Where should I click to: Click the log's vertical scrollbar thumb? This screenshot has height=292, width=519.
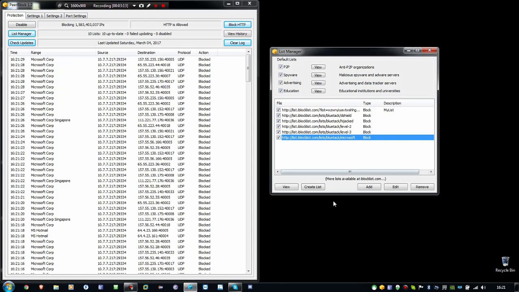[x=248, y=69]
